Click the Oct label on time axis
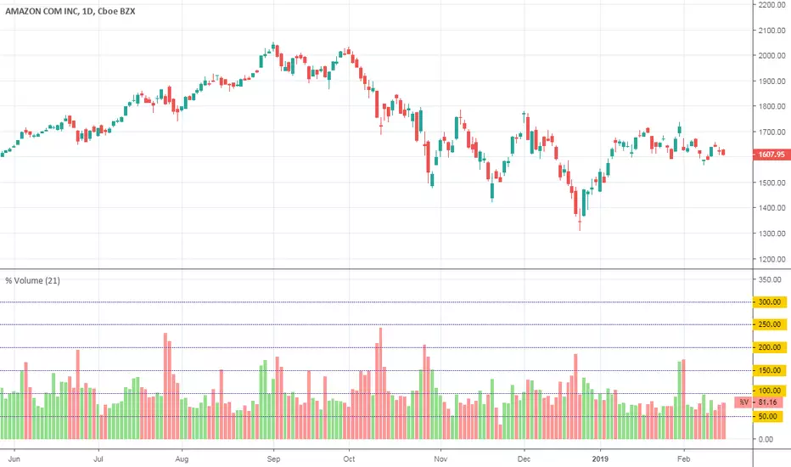This screenshot has width=791, height=467. 350,455
